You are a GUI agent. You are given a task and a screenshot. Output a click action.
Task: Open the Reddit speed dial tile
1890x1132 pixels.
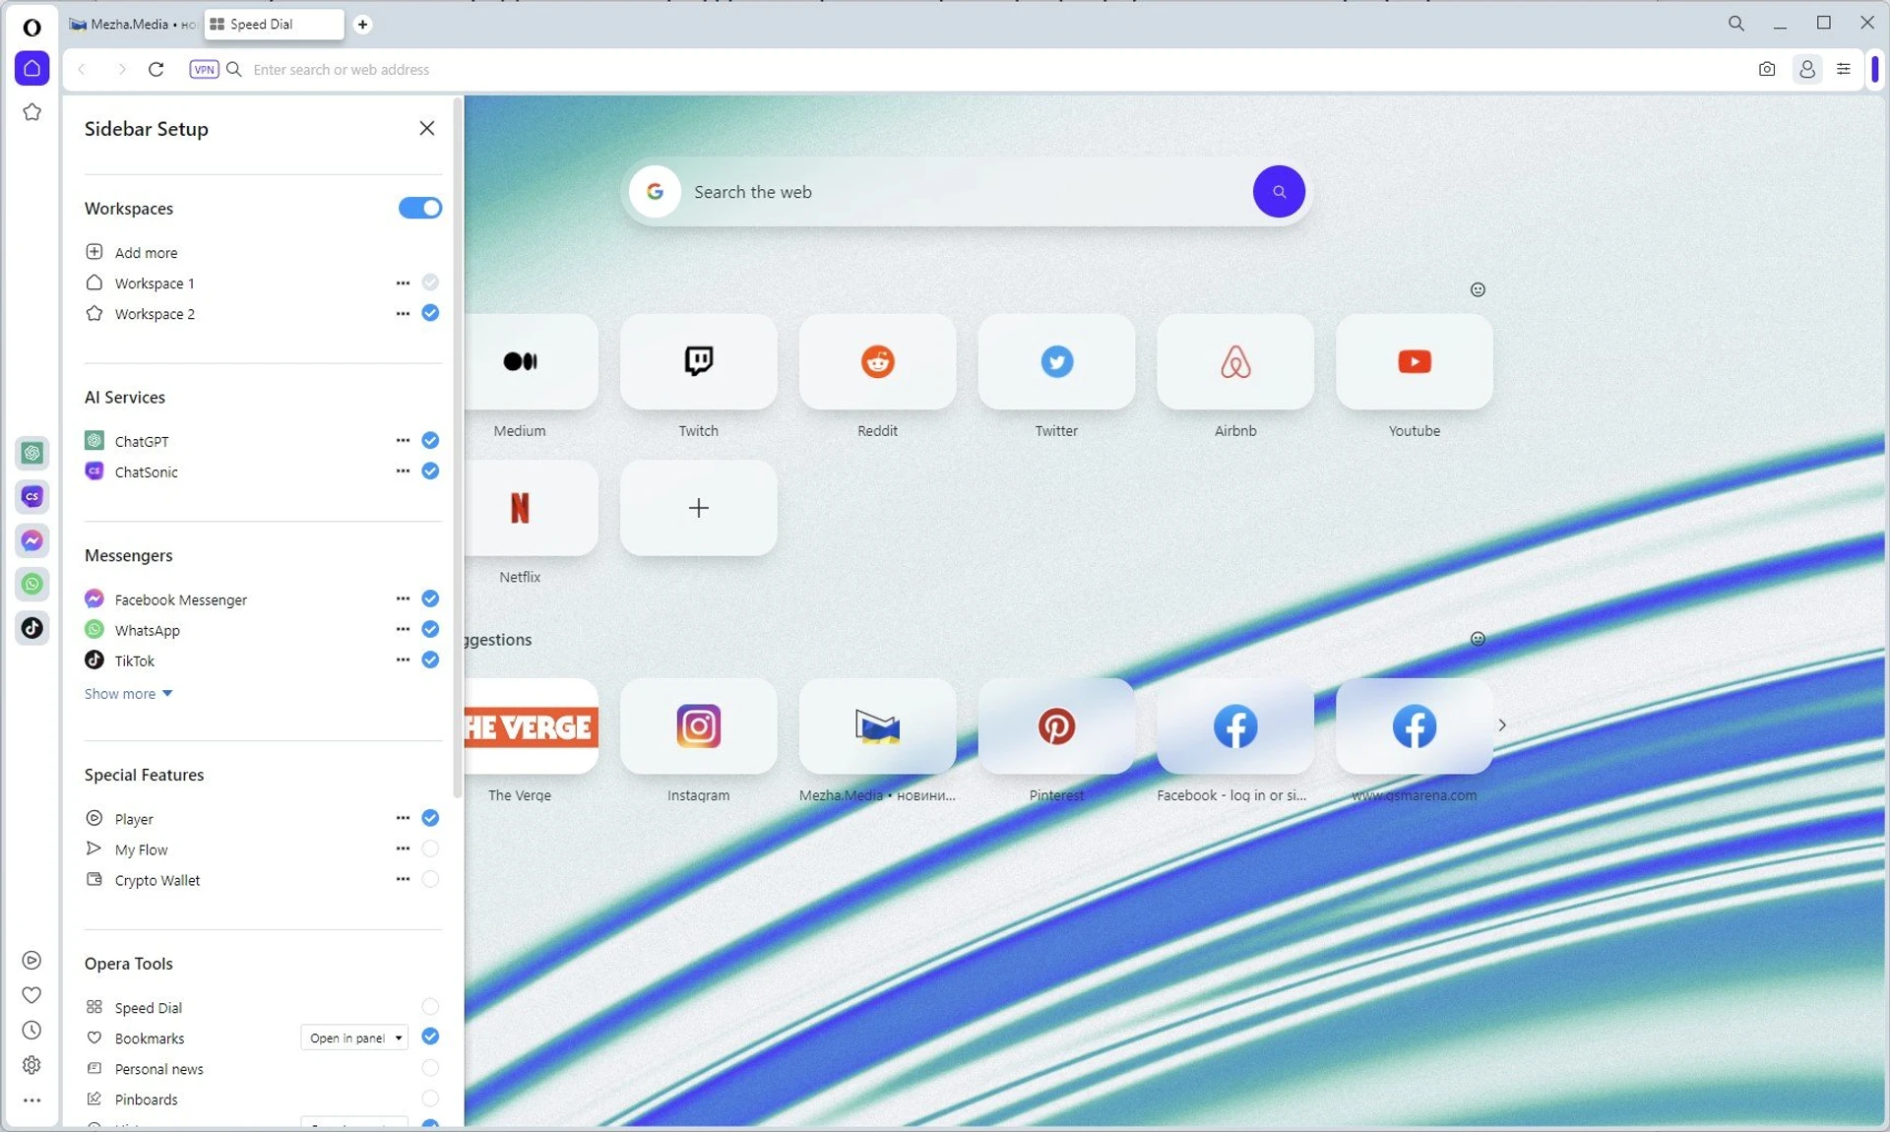(x=877, y=361)
